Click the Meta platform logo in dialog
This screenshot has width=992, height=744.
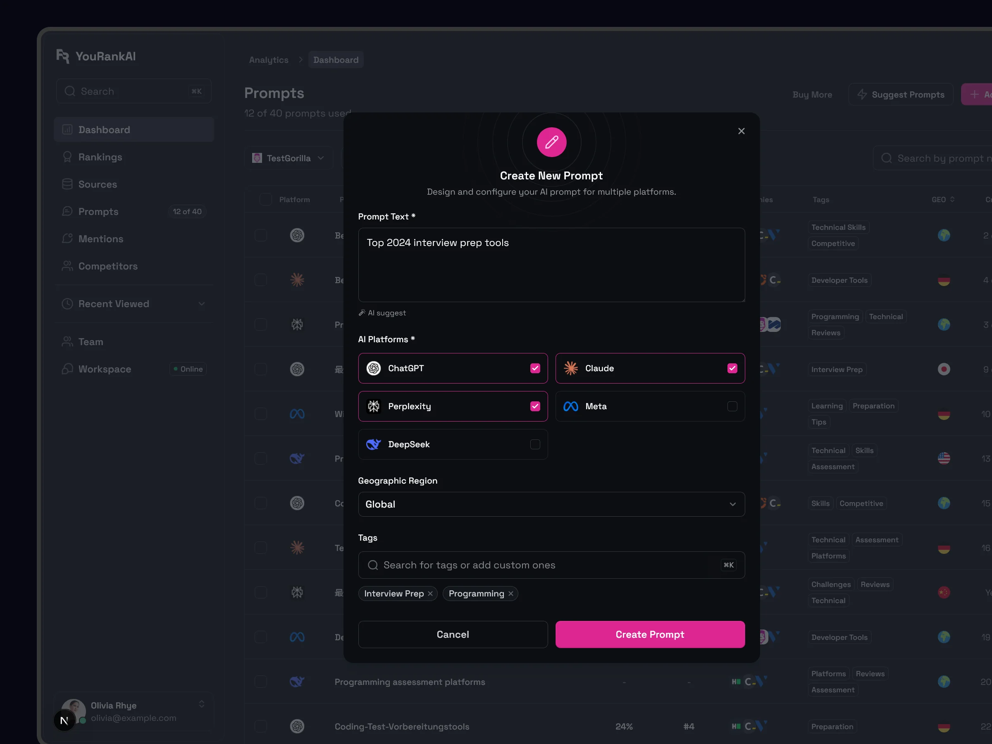pos(570,406)
